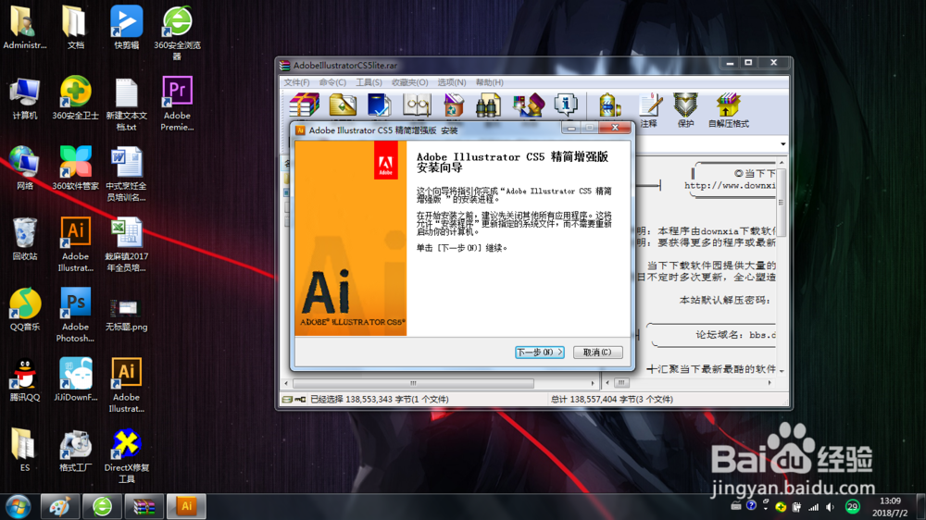Open the 文件(F) menu in WinRAR
926x520 pixels.
[296, 82]
